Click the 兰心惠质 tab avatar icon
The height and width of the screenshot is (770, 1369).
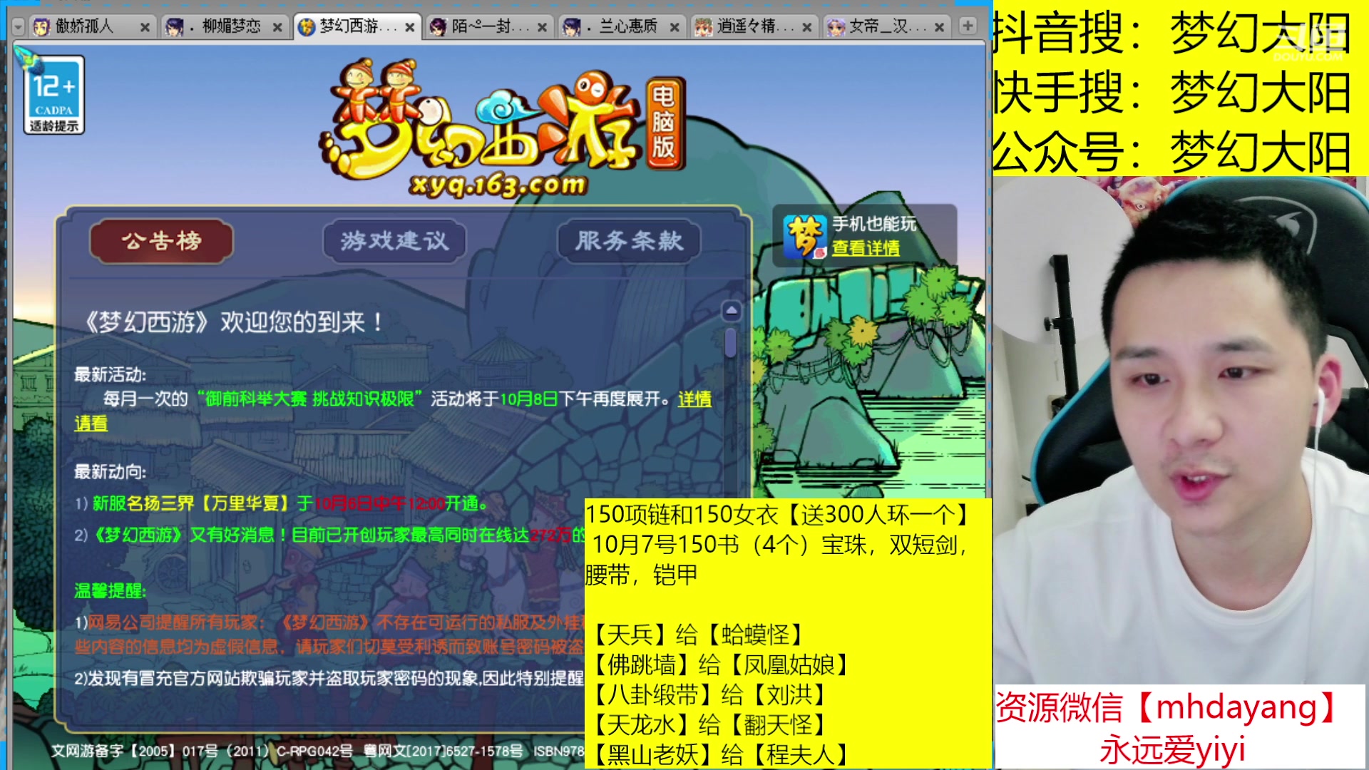click(572, 27)
